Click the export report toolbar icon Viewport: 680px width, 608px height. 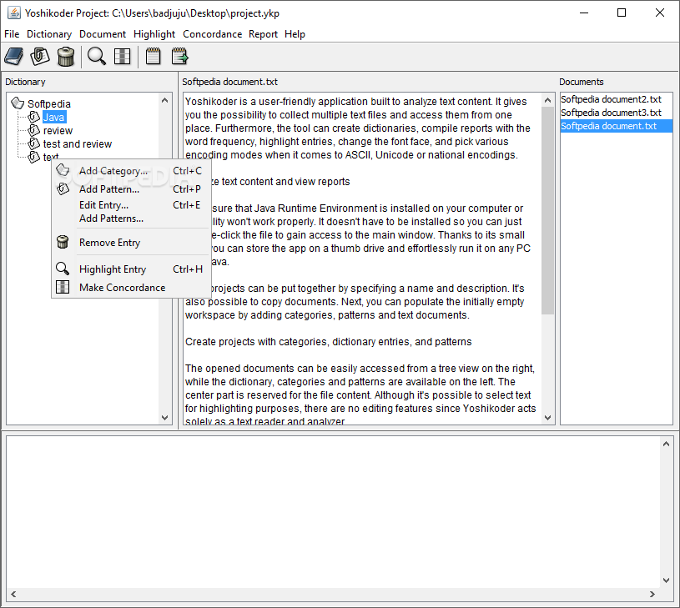(x=179, y=57)
